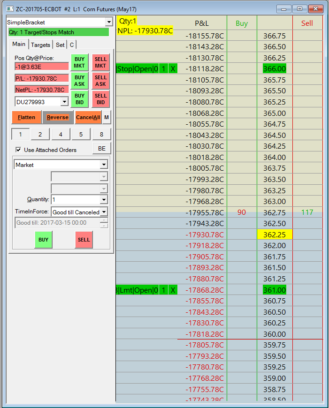
Task: Open the Good till Canceled dropdown
Action: pyautogui.click(x=104, y=212)
